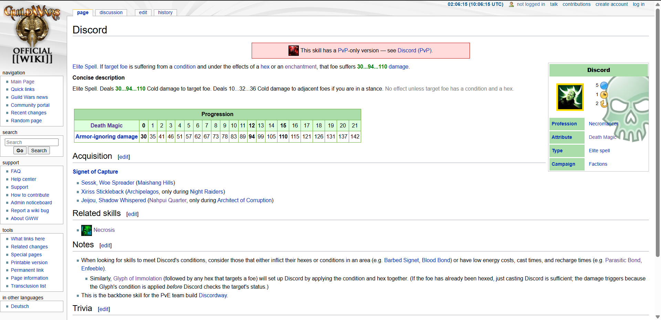Open Sessk, Woe Spreader link
Viewport: 661px width, 320px height.
[x=108, y=183]
